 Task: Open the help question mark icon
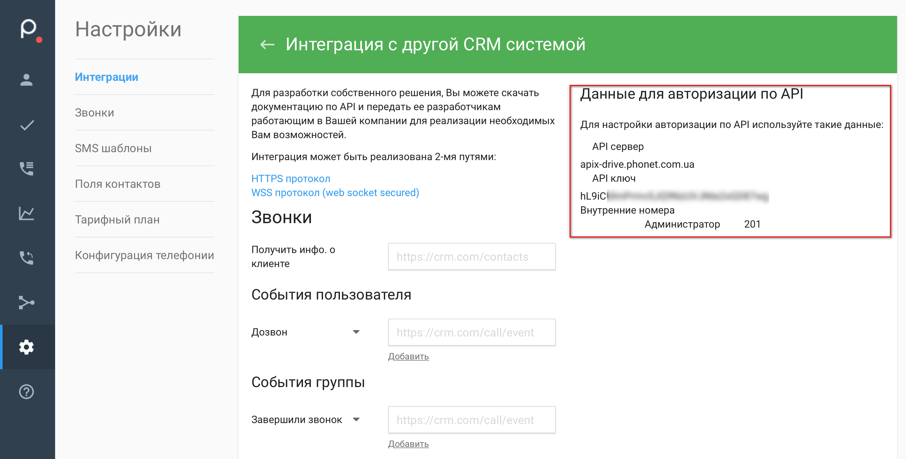26,392
